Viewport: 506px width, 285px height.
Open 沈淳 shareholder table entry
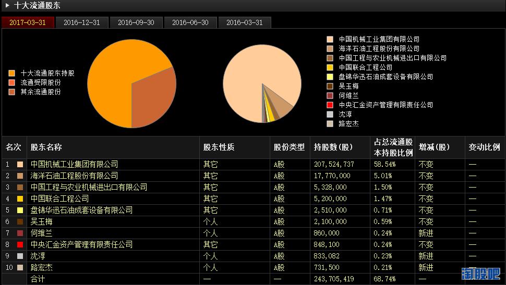point(38,256)
